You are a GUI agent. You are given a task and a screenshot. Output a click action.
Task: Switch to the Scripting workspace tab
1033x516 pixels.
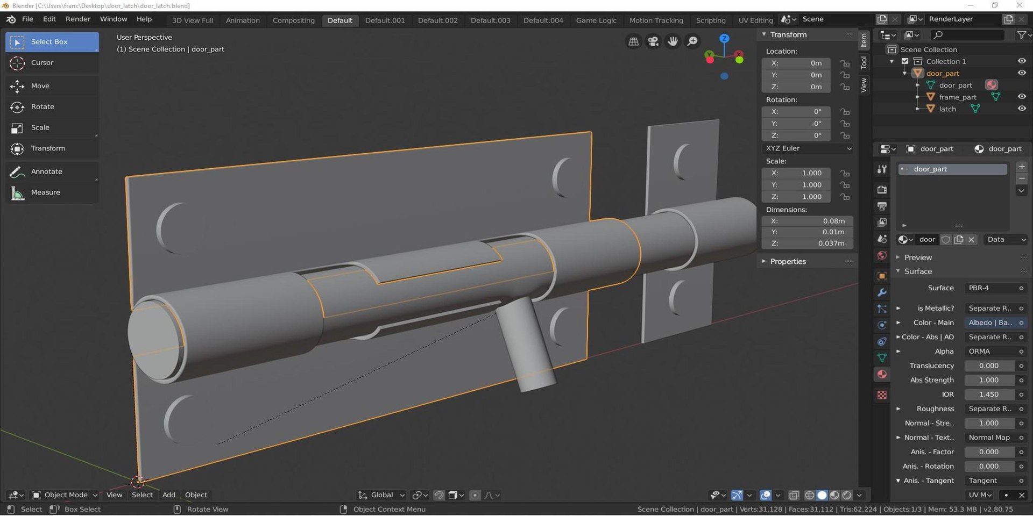tap(711, 20)
